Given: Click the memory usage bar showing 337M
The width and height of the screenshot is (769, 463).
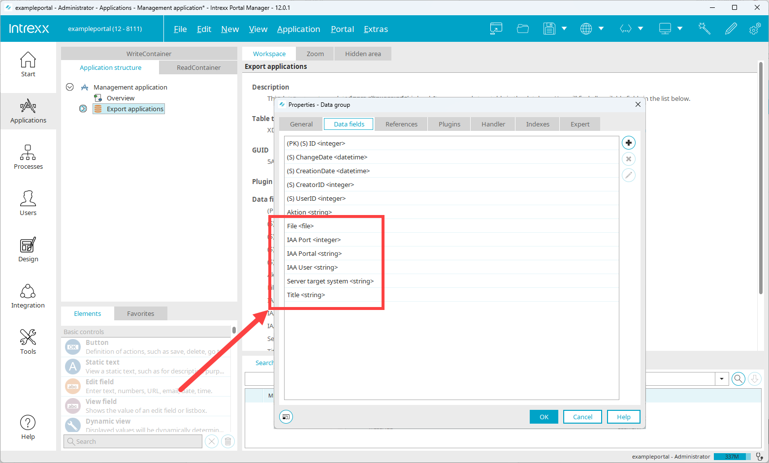Looking at the screenshot, I should (x=732, y=457).
